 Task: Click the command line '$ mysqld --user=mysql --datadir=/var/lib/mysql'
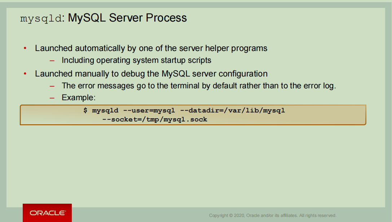click(x=184, y=110)
